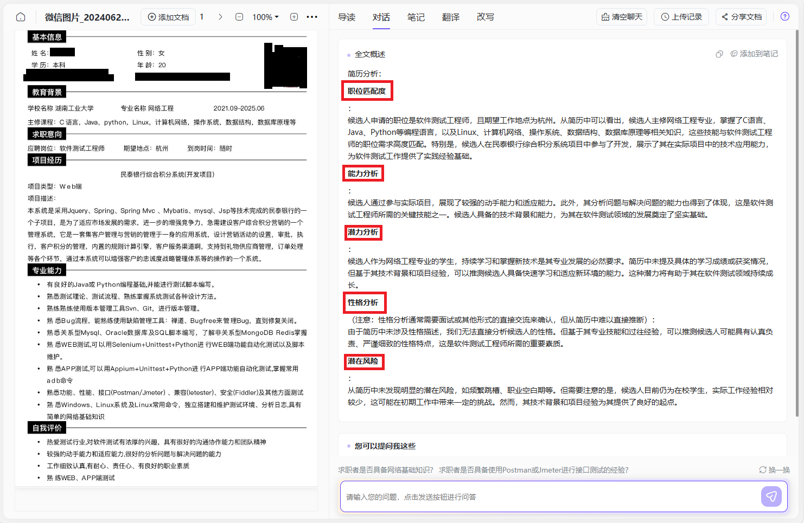This screenshot has width=804, height=523.
Task: Switch to the 对话 tab
Action: [381, 17]
